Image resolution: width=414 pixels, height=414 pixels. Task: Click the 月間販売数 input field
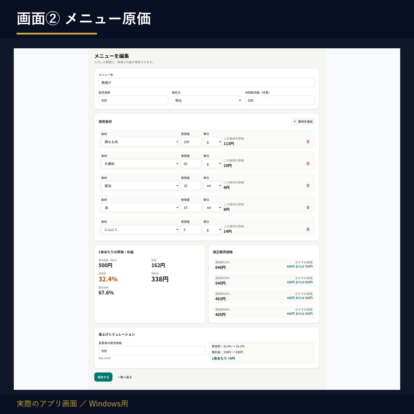pyautogui.click(x=280, y=100)
